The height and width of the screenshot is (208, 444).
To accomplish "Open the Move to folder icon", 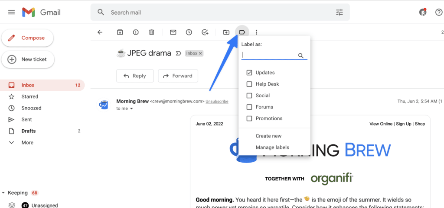I will [x=226, y=32].
